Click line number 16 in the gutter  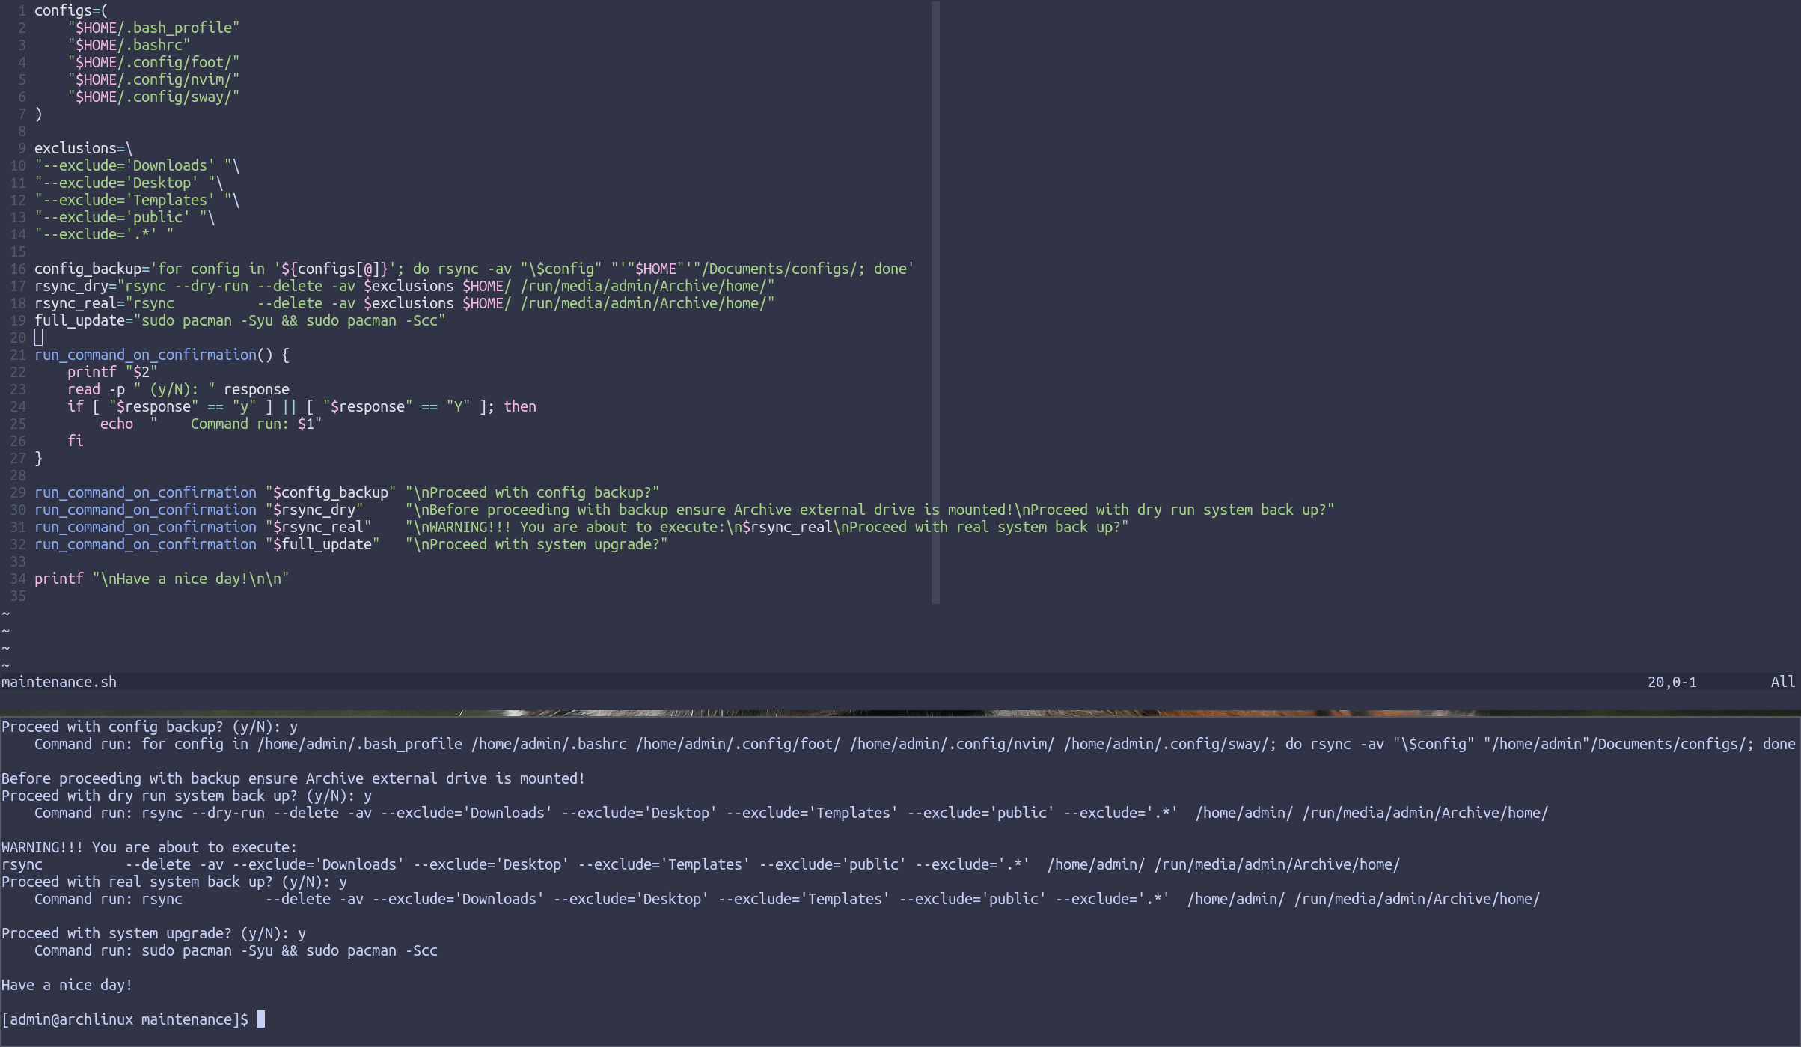pyautogui.click(x=18, y=269)
